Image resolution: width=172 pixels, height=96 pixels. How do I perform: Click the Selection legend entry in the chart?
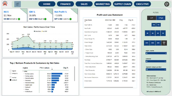(x=37, y=31)
